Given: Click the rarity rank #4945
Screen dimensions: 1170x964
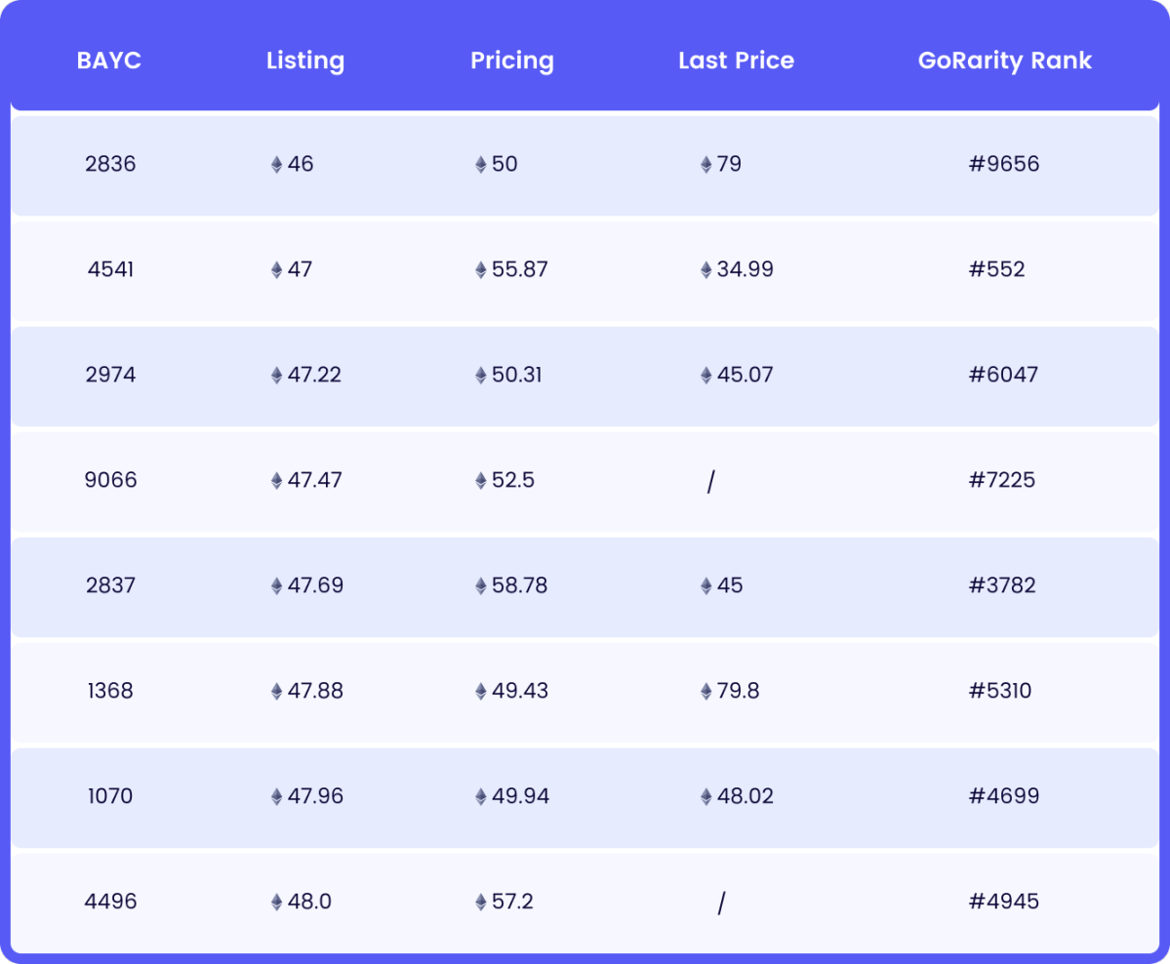Looking at the screenshot, I should point(1003,902).
